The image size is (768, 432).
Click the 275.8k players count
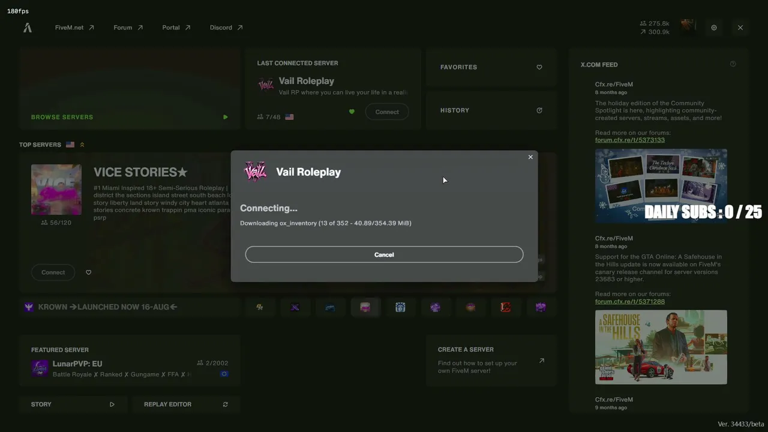[655, 24]
